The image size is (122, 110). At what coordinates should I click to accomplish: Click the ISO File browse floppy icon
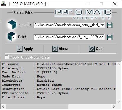(x=110, y=25)
